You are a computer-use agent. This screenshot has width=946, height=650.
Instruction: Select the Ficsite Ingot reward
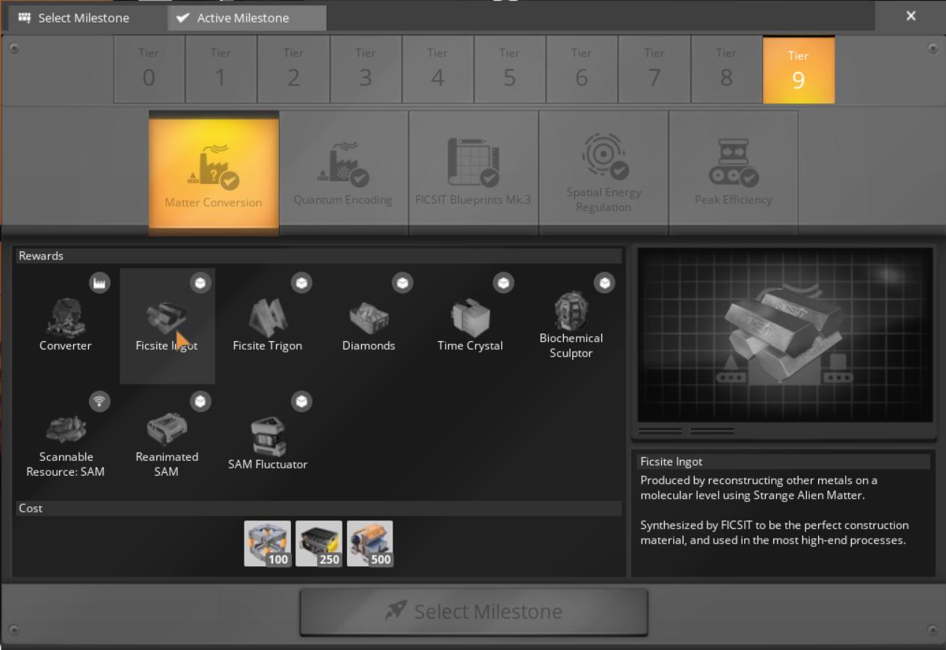click(x=167, y=326)
